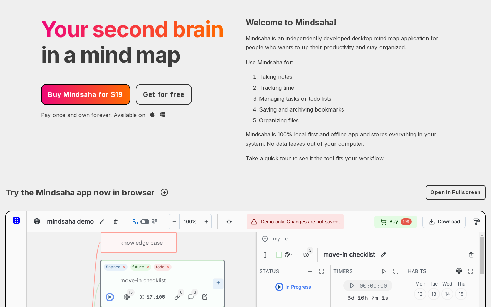This screenshot has height=307, width=491.
Task: Click the green node color swatch
Action: [279, 255]
